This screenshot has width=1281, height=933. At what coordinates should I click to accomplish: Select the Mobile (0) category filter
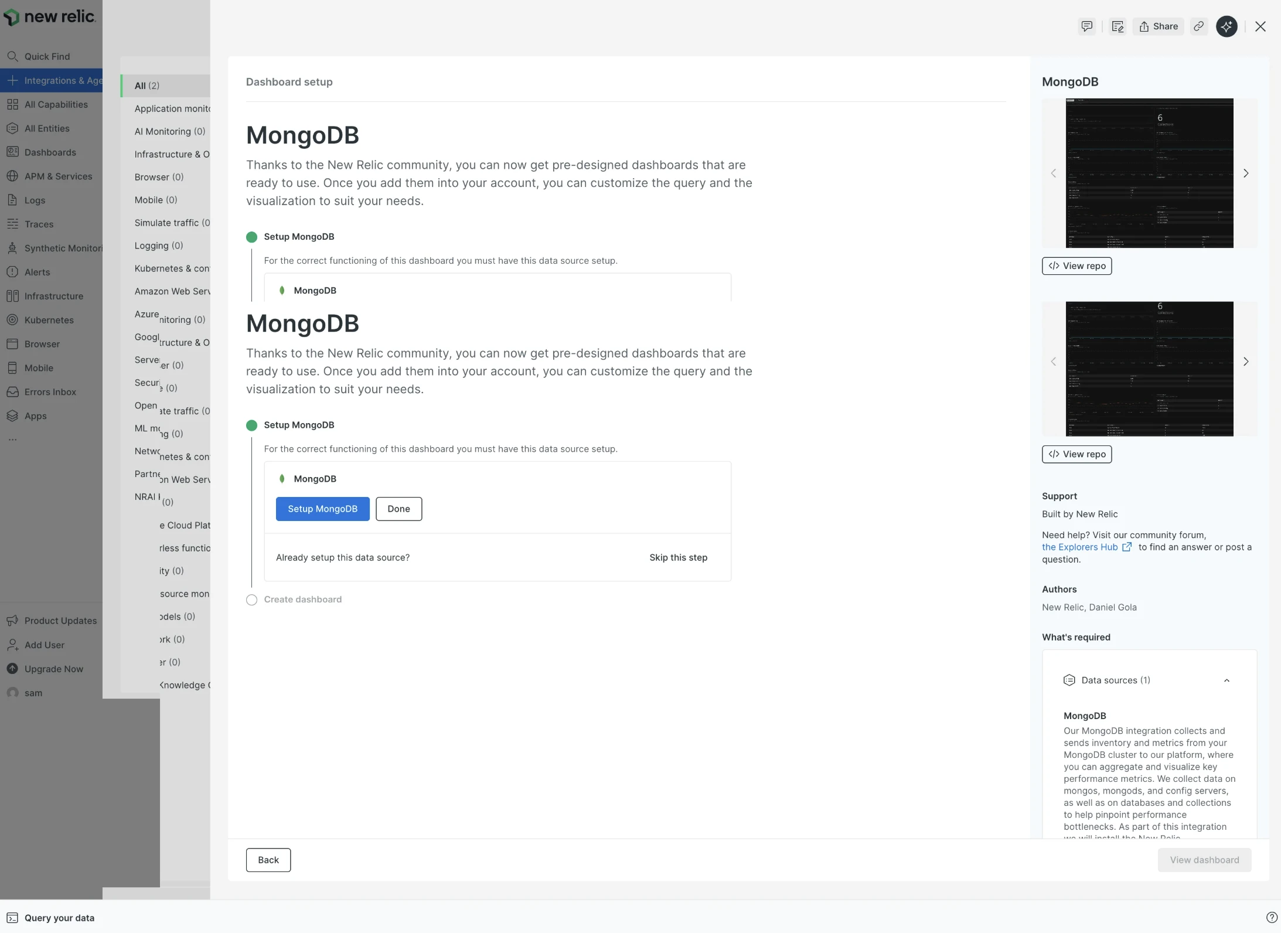(156, 200)
